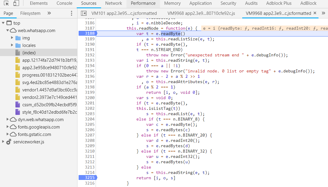Expand the dyn.web.whatsapp.com domain arrow
Screen dimensions: 328x187
pyautogui.click(x=7, y=119)
